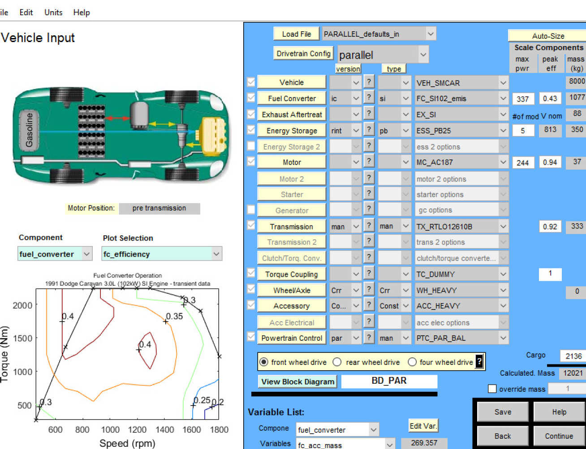The height and width of the screenshot is (449, 586).
Task: Click the View Block Diagram button
Action: 298,381
